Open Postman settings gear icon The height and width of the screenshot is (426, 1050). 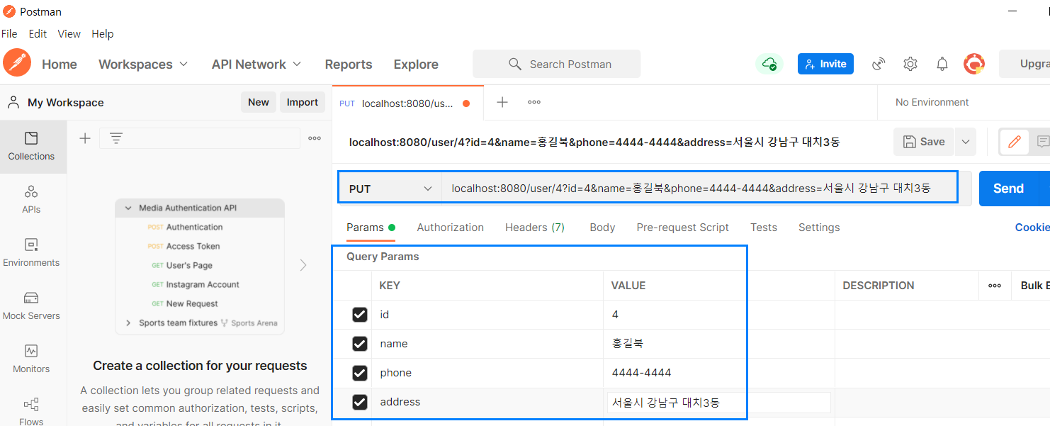click(x=910, y=64)
